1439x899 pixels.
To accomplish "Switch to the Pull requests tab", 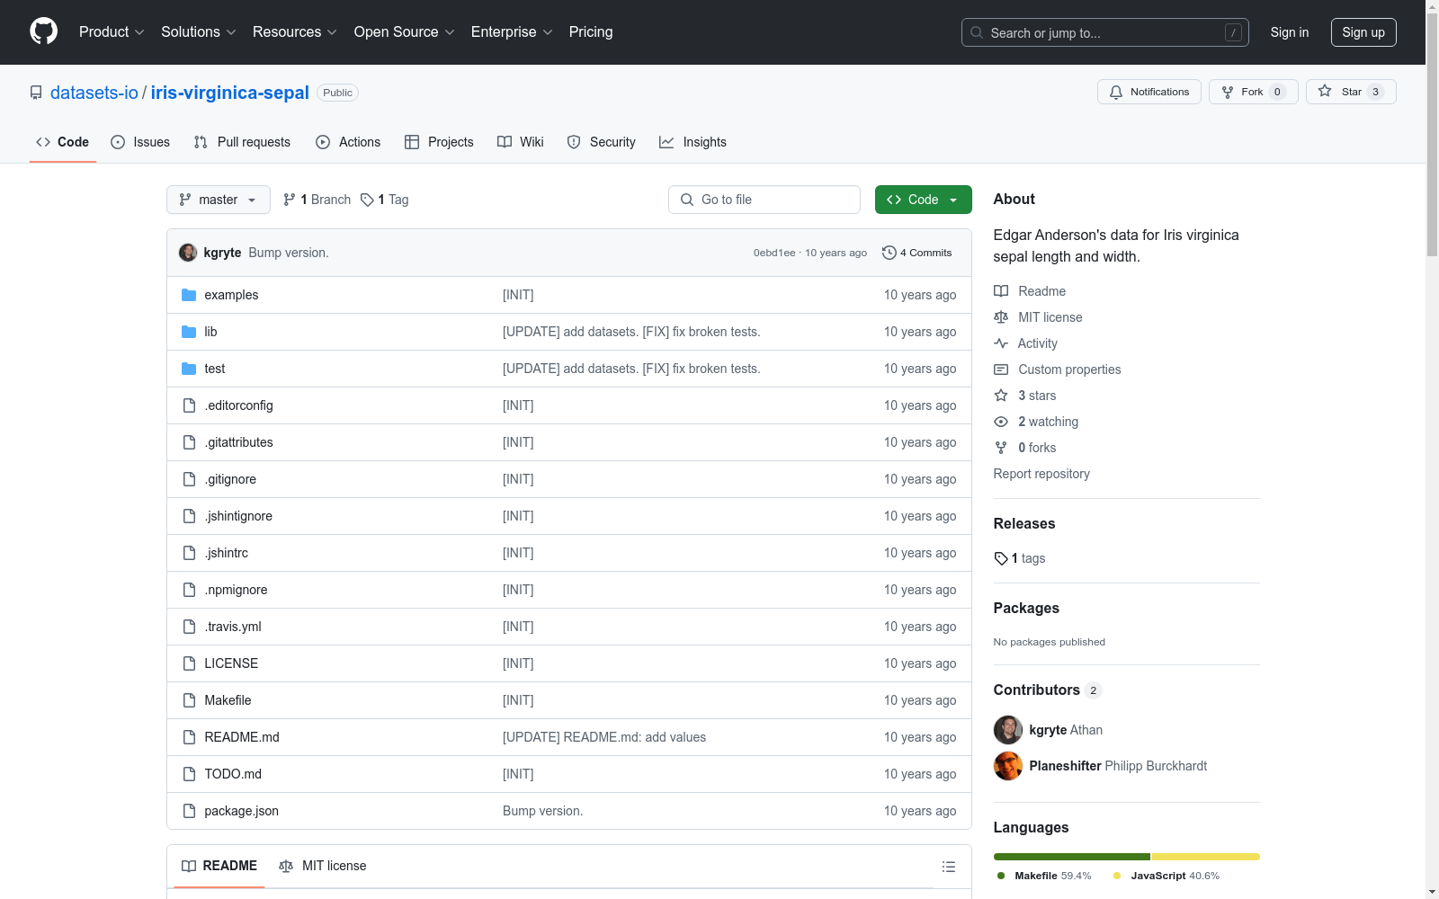I will click(x=242, y=142).
